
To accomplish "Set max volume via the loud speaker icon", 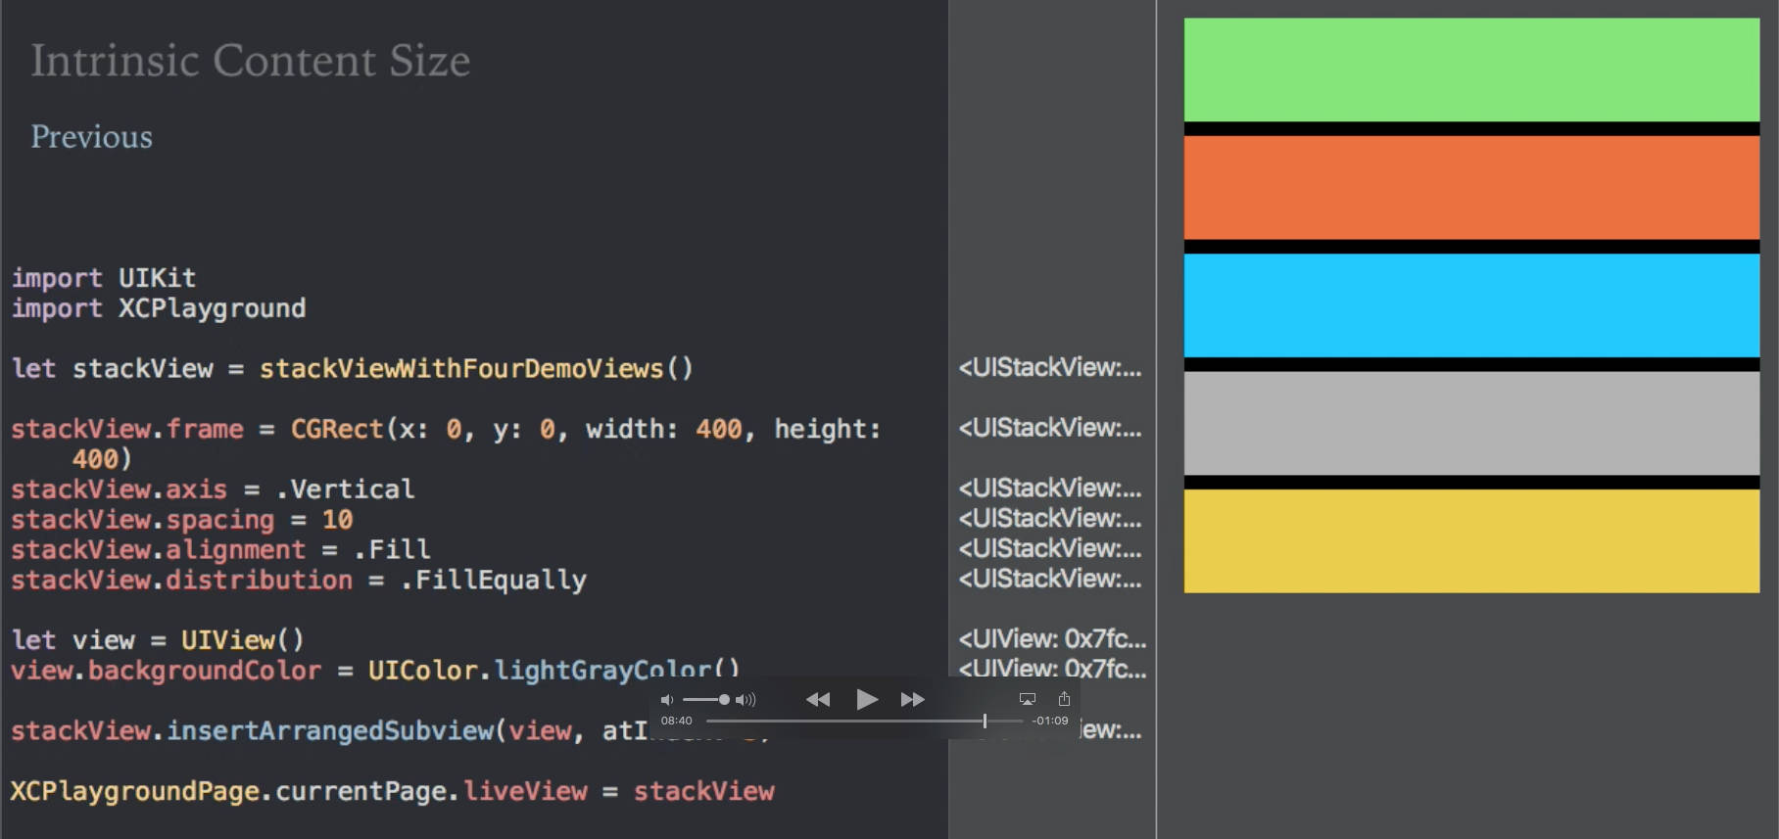I will [745, 699].
